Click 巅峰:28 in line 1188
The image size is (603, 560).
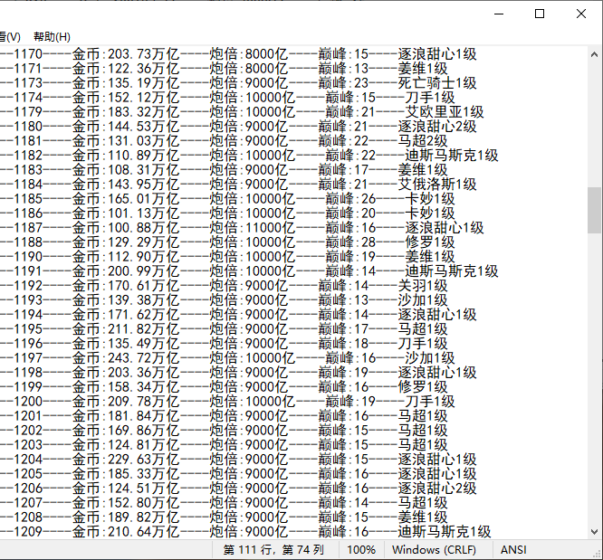(x=349, y=242)
